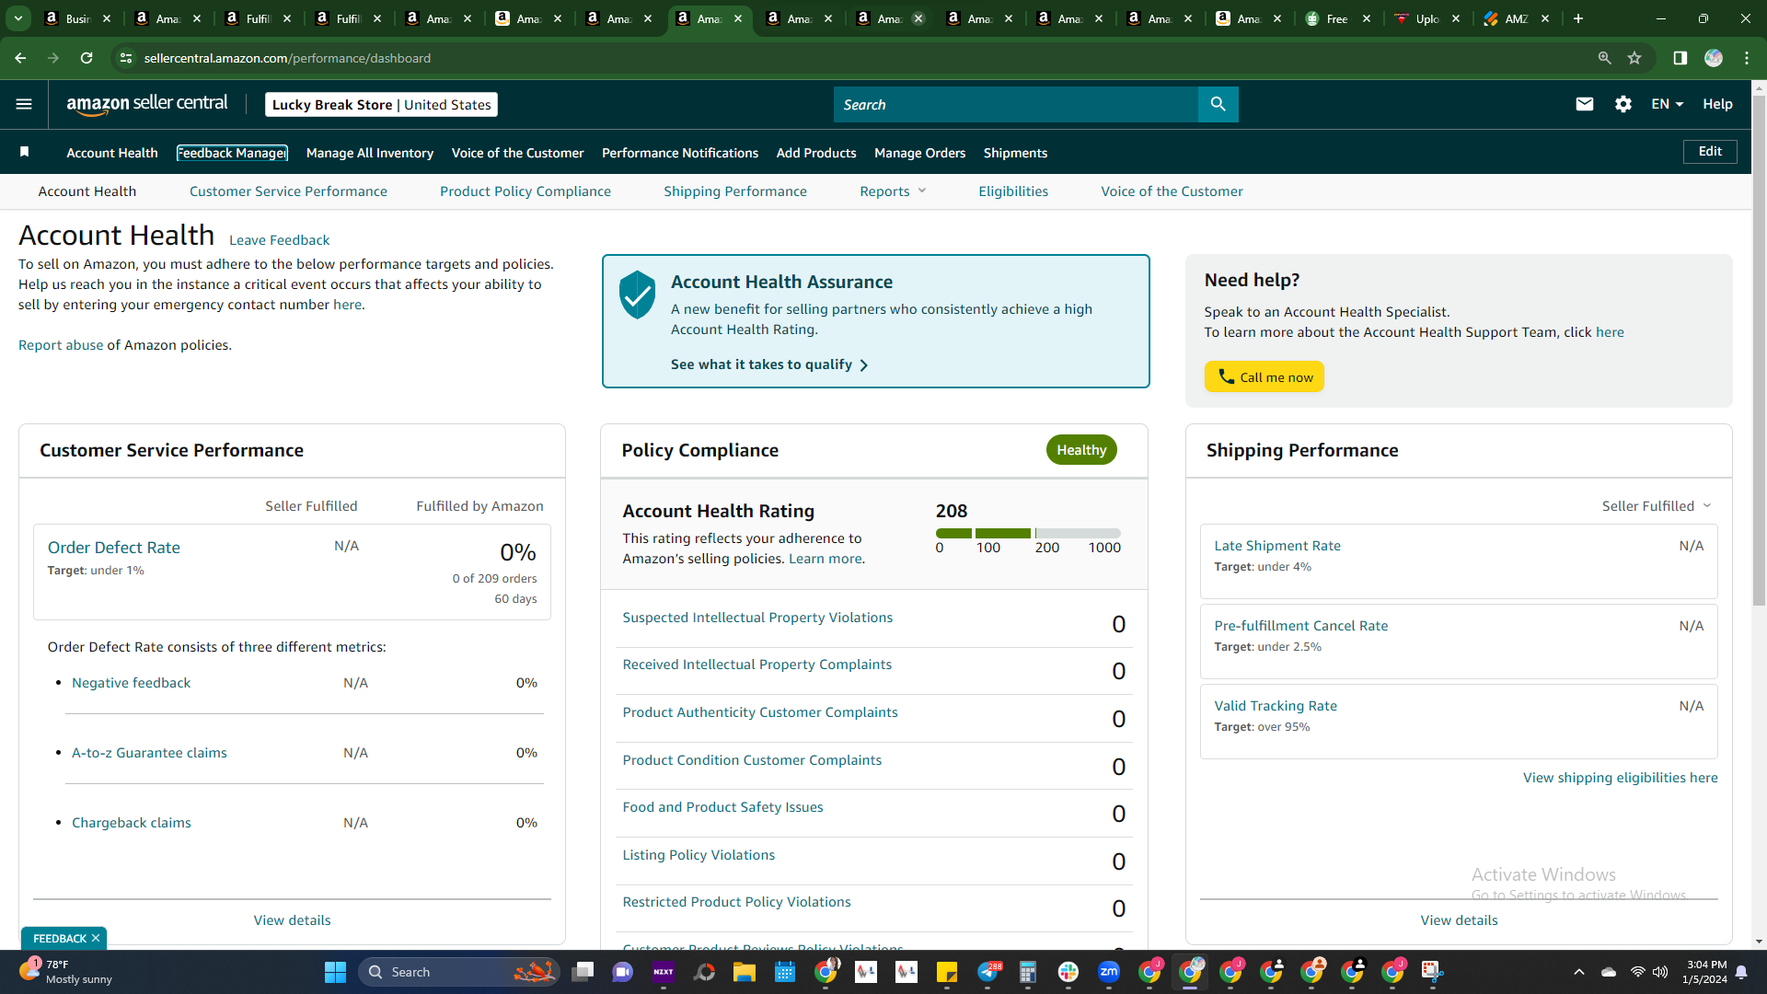Open A-to-z Guarantee claims link
This screenshot has height=994, width=1767.
[x=149, y=753]
